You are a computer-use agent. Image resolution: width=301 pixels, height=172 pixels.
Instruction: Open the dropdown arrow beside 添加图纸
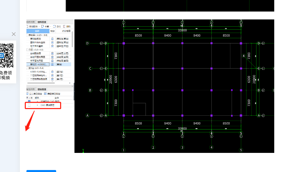(39, 26)
